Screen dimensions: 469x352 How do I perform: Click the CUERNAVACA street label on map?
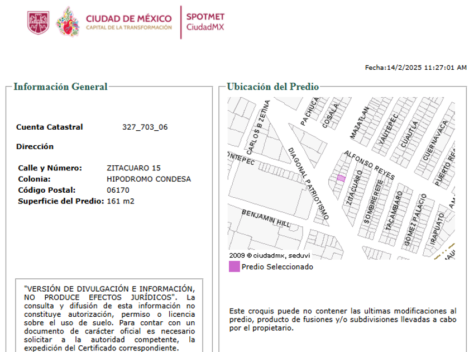[435, 140]
